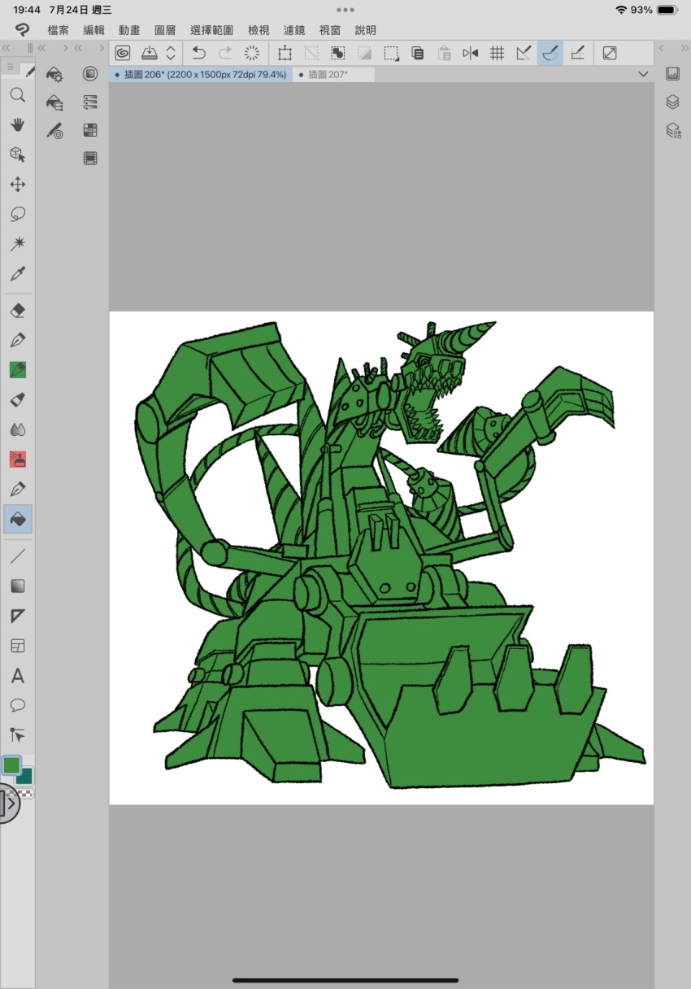Select the Zoom magnifier tool
691x989 pixels.
pos(17,95)
